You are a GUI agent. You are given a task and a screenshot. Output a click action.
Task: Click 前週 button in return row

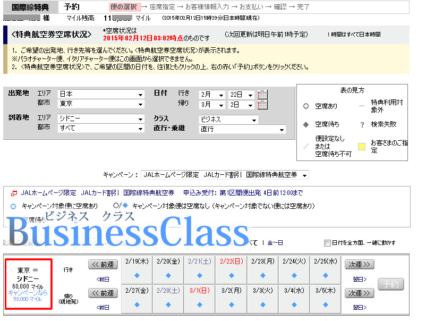point(103,293)
